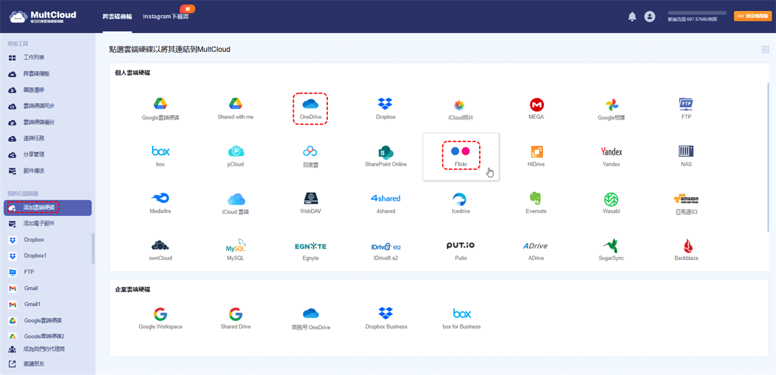This screenshot has height=375, width=776.
Task: Pick the Baidu cloud icon
Action: point(310,151)
